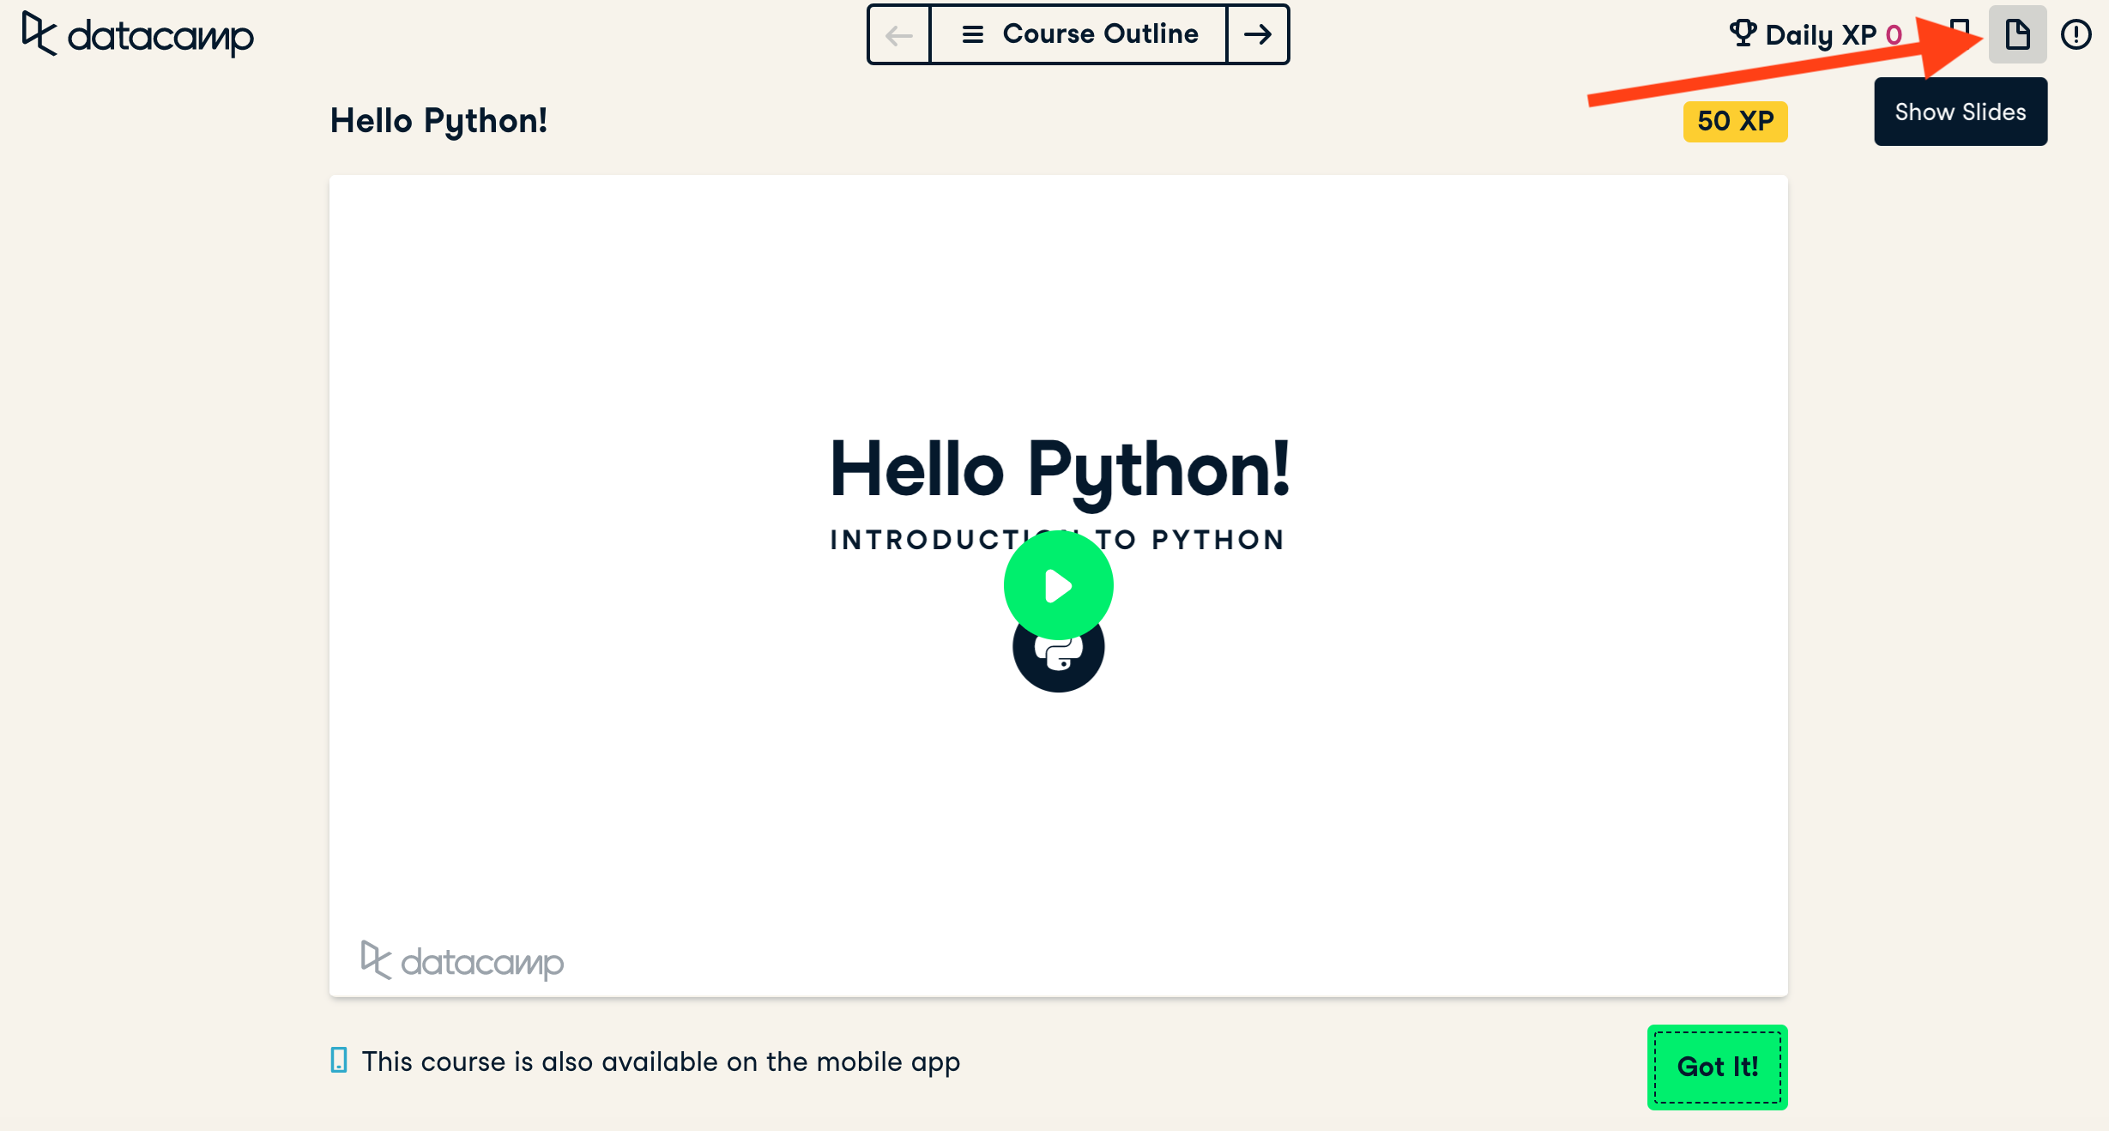Click the Daily XP counter value
Image resolution: width=2109 pixels, height=1131 pixels.
coord(1894,35)
